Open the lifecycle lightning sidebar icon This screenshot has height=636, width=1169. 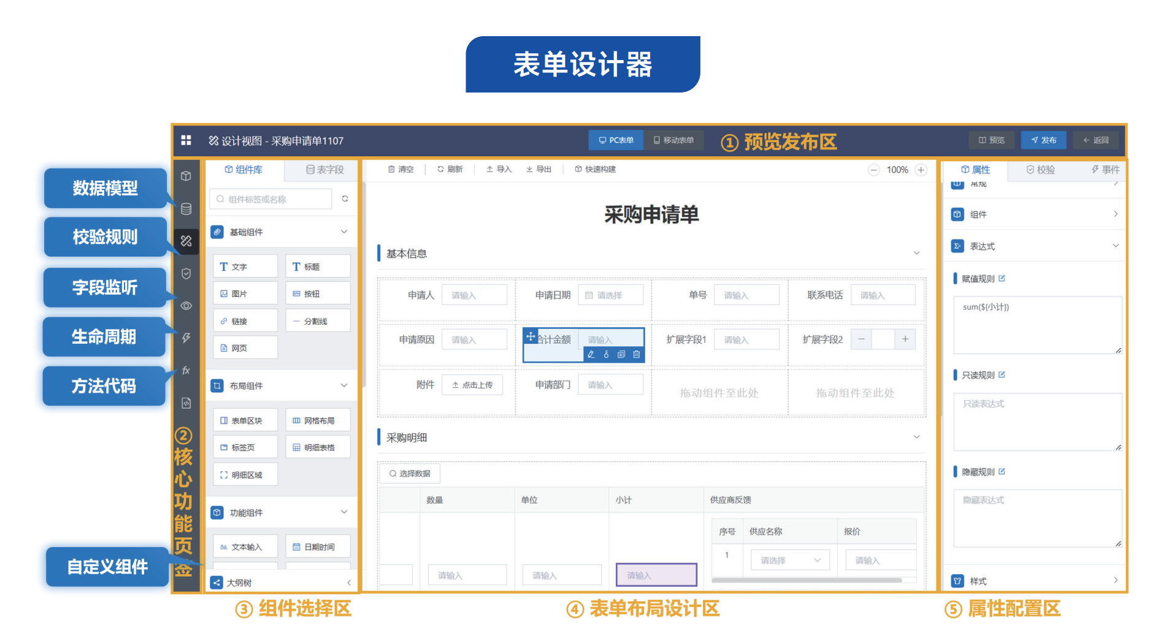(186, 338)
